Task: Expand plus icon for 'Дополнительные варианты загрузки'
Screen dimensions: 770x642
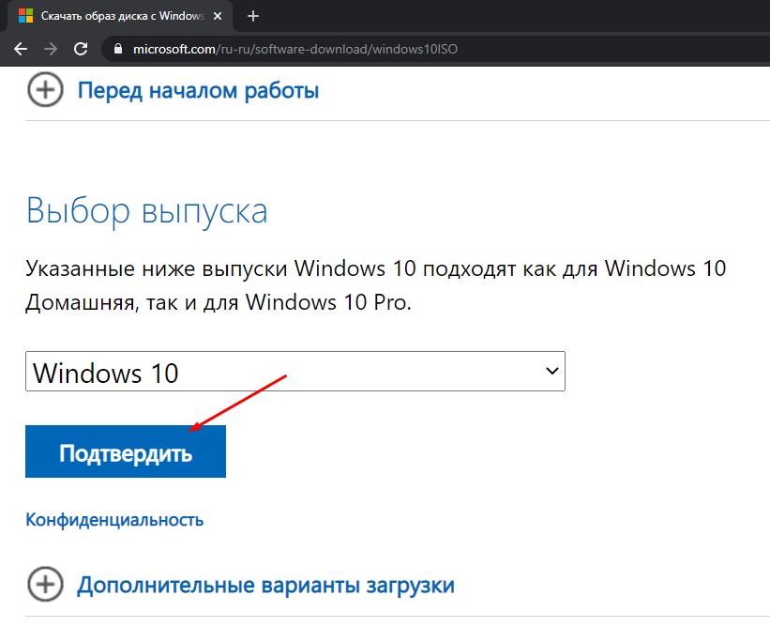Action: point(45,585)
